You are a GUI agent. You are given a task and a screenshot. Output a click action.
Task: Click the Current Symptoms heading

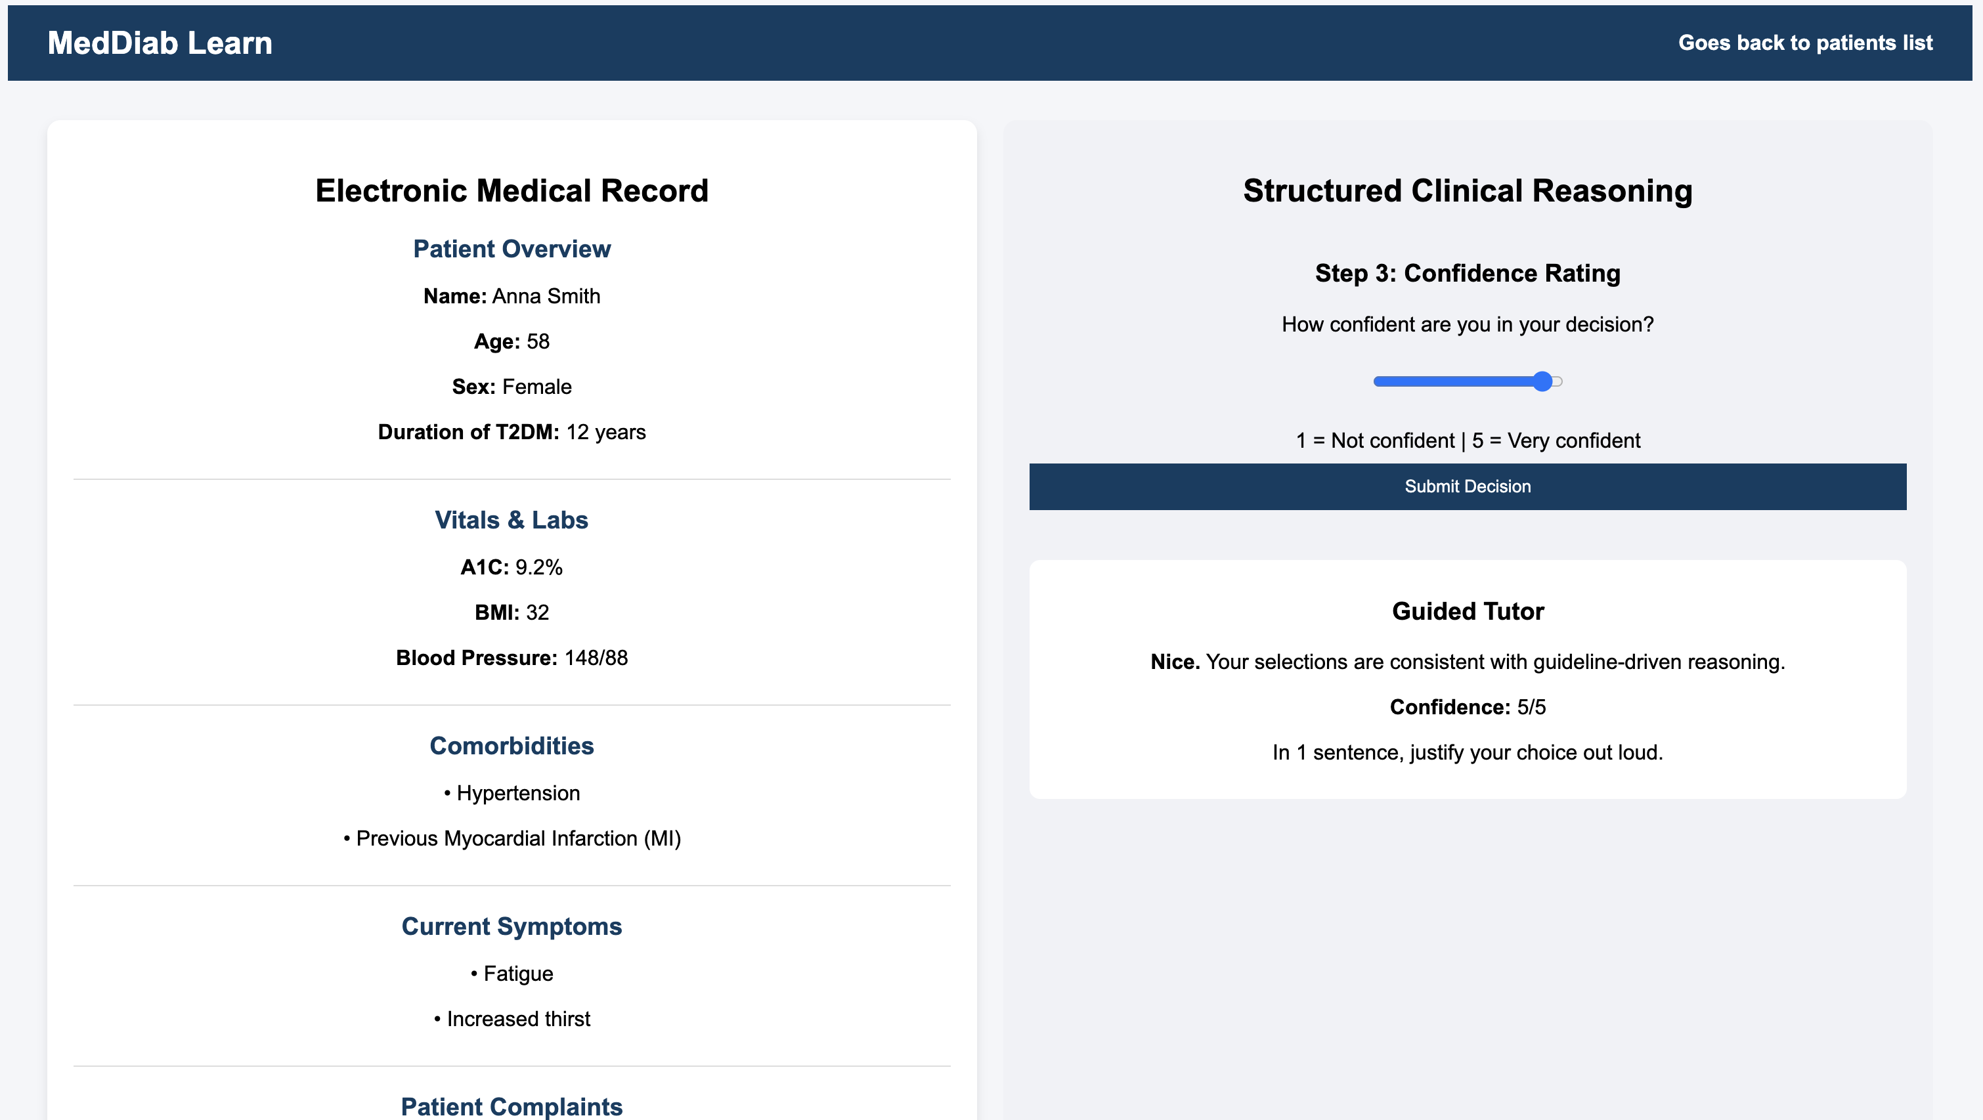click(x=511, y=926)
